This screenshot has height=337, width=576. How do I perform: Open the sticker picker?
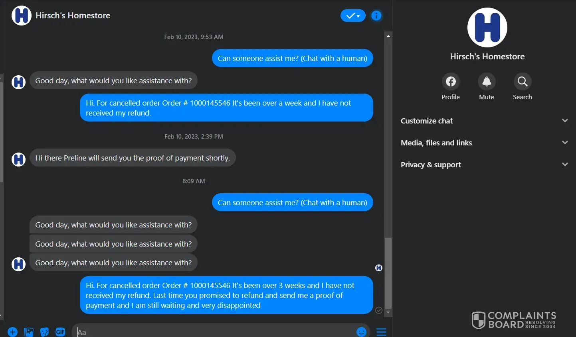(x=45, y=332)
